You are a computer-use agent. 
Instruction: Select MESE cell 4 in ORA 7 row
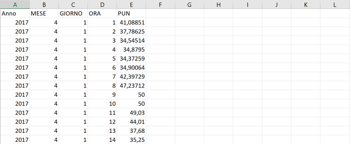pyautogui.click(x=44, y=77)
